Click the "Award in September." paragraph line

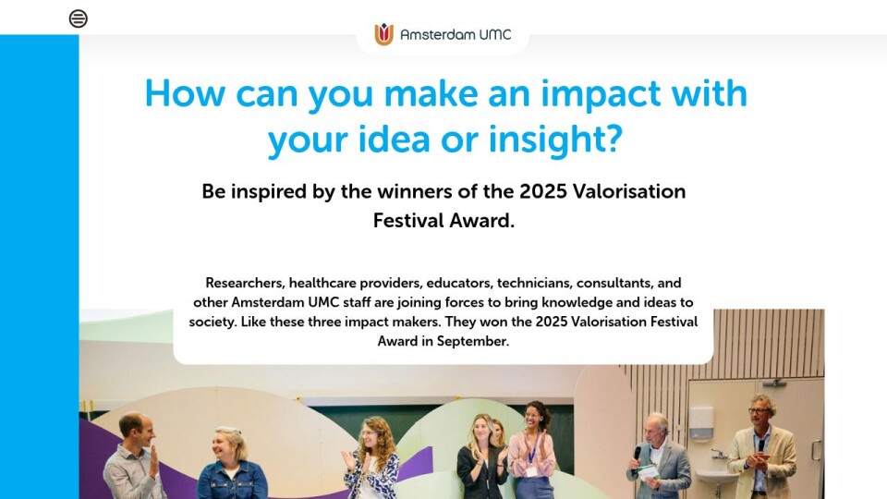[x=443, y=341]
